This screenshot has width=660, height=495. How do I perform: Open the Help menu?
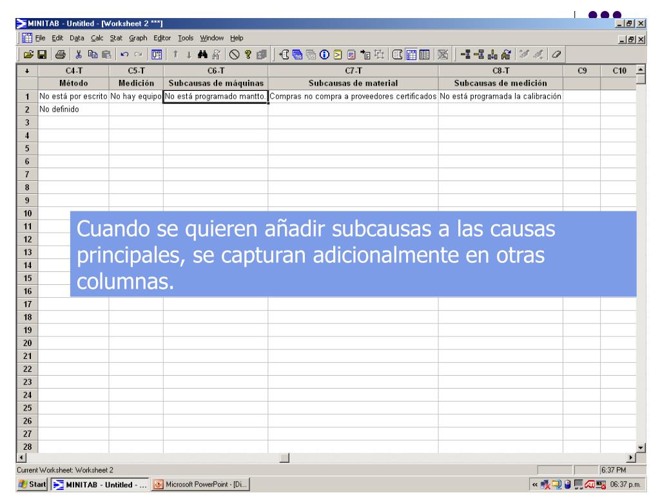(237, 38)
